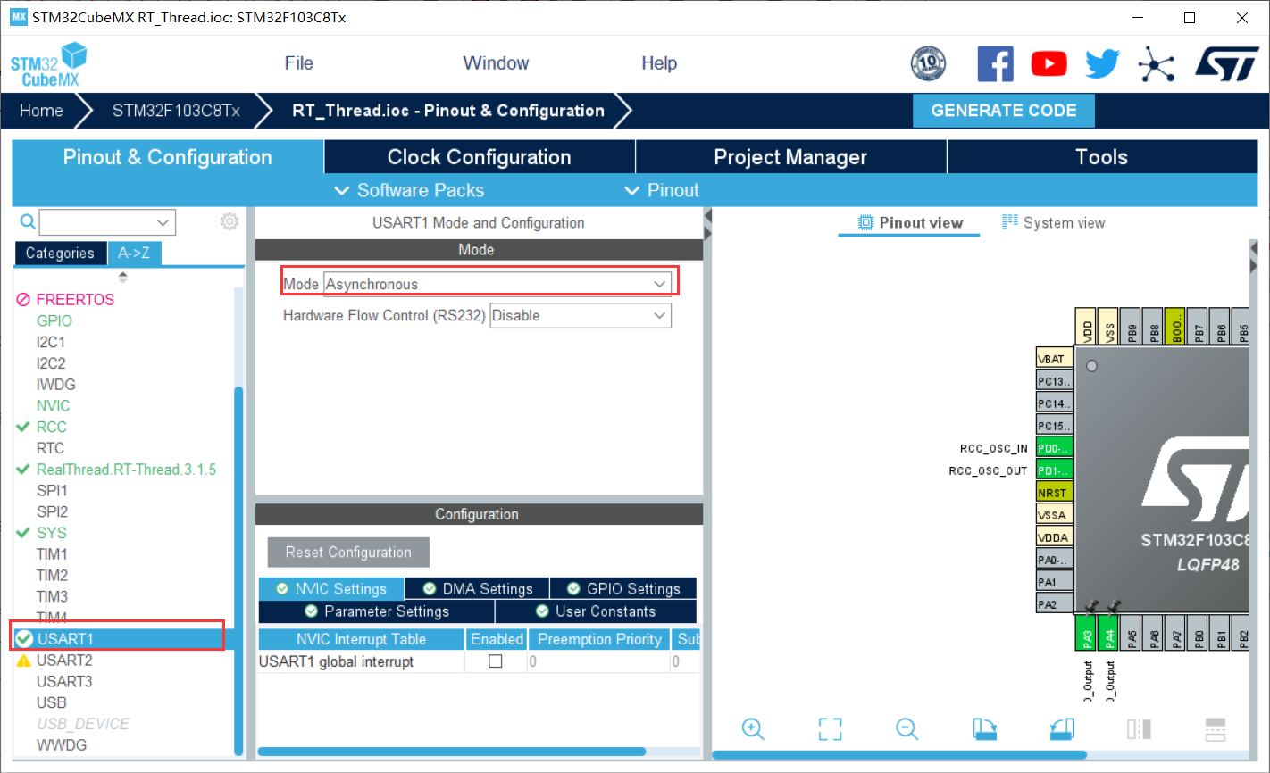The height and width of the screenshot is (773, 1270).
Task: Click the ST logo in the header
Action: pos(1226,64)
